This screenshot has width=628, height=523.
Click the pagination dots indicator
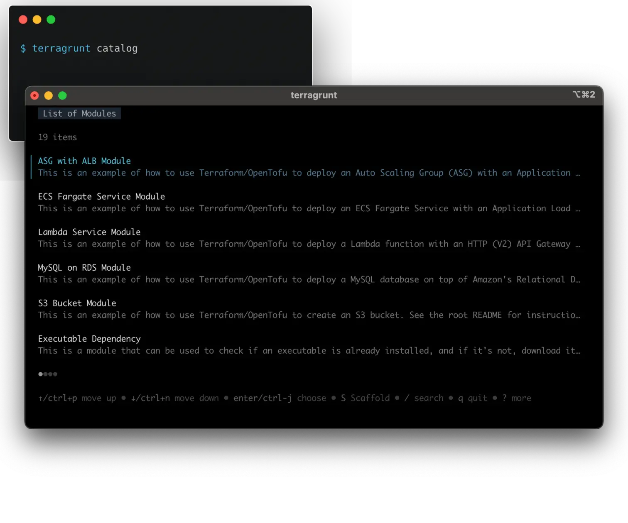[48, 374]
